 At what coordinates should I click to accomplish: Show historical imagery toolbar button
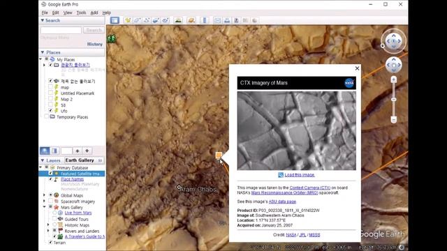point(178,20)
